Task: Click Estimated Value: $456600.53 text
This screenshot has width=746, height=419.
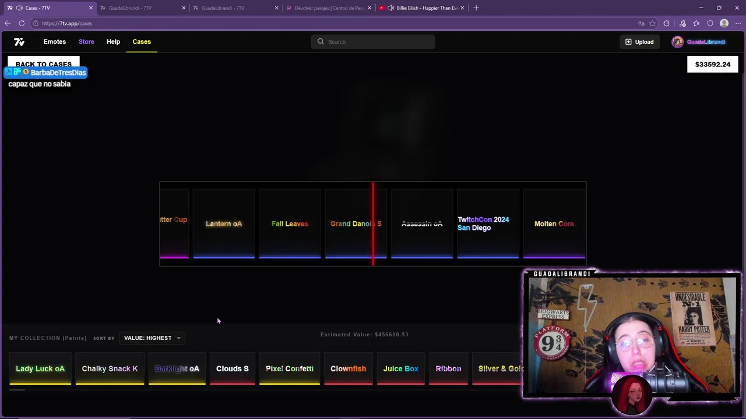Action: 364,335
